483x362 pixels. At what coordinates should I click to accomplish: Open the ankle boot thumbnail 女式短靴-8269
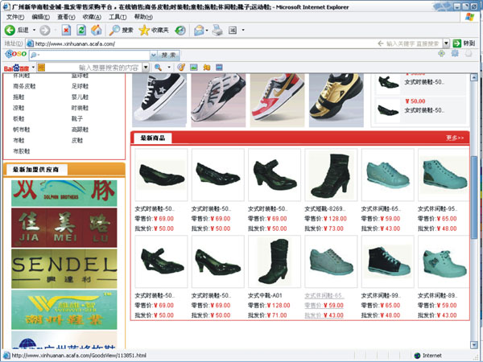tap(331, 175)
